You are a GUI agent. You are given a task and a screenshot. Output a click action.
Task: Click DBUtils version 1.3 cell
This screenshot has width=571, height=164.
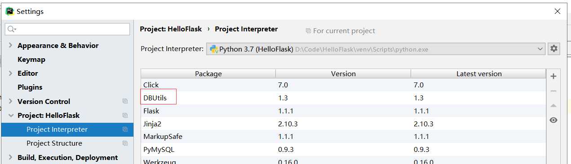pos(283,98)
